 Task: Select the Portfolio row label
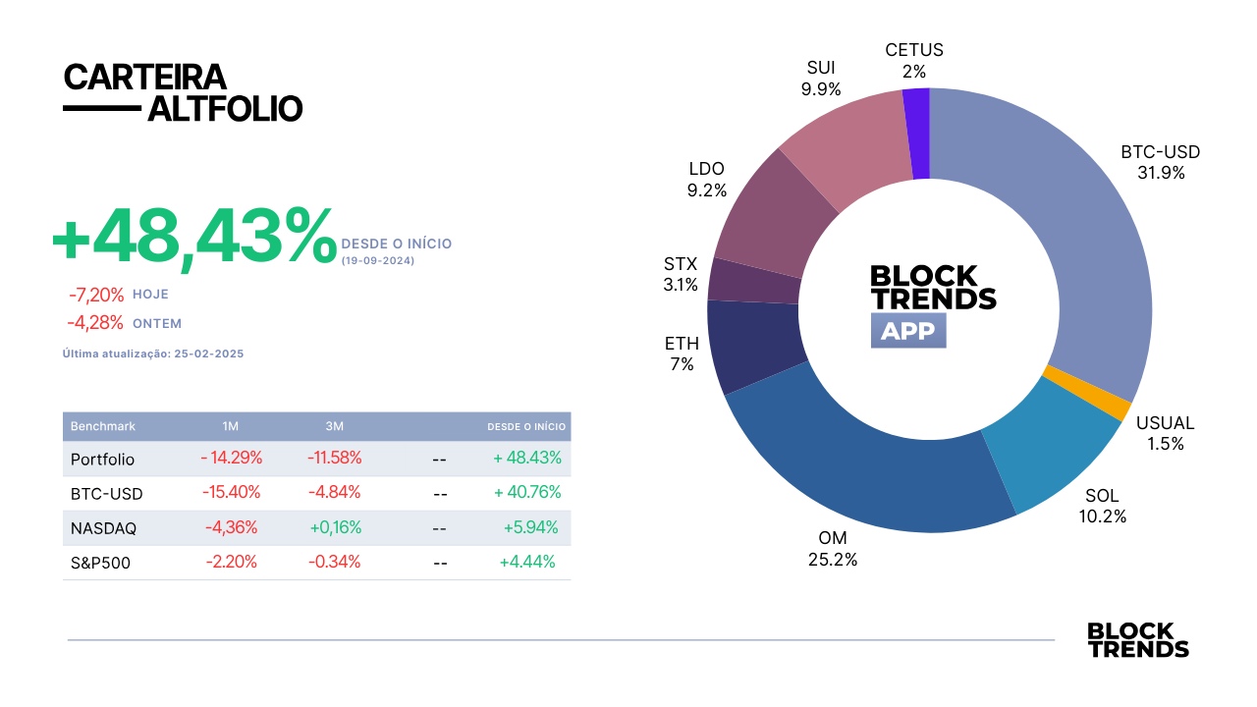tap(103, 459)
